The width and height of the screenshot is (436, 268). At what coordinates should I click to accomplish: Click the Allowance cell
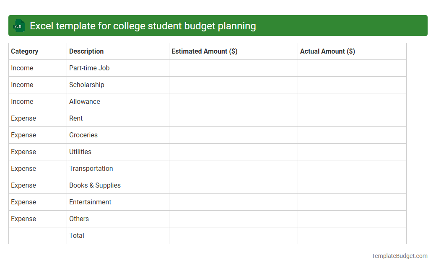click(x=85, y=101)
